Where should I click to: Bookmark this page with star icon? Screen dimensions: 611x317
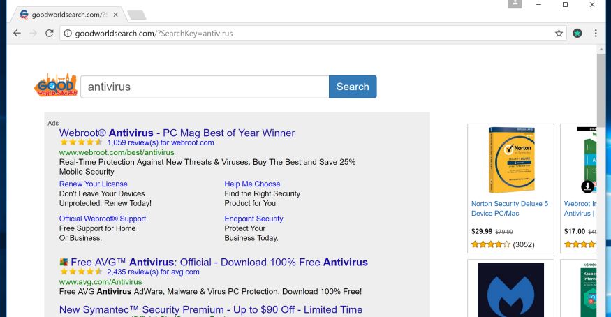(x=559, y=33)
